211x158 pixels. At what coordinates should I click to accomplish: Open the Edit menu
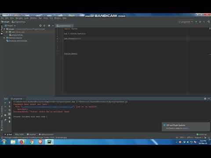click(7, 18)
